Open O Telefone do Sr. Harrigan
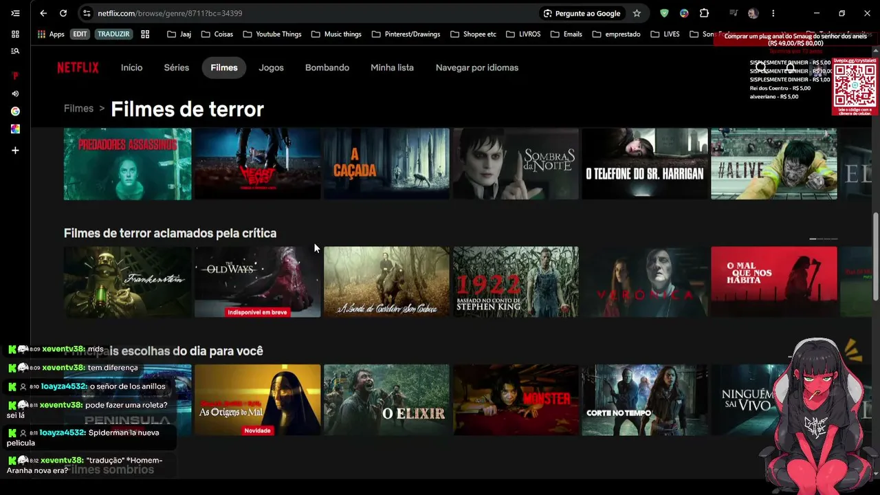 point(645,164)
